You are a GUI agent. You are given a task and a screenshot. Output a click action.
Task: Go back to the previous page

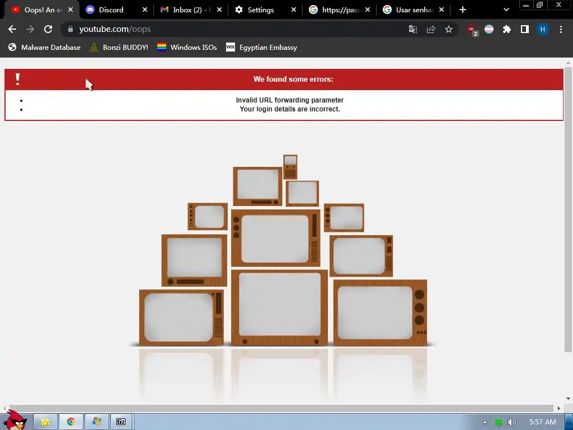pyautogui.click(x=12, y=29)
